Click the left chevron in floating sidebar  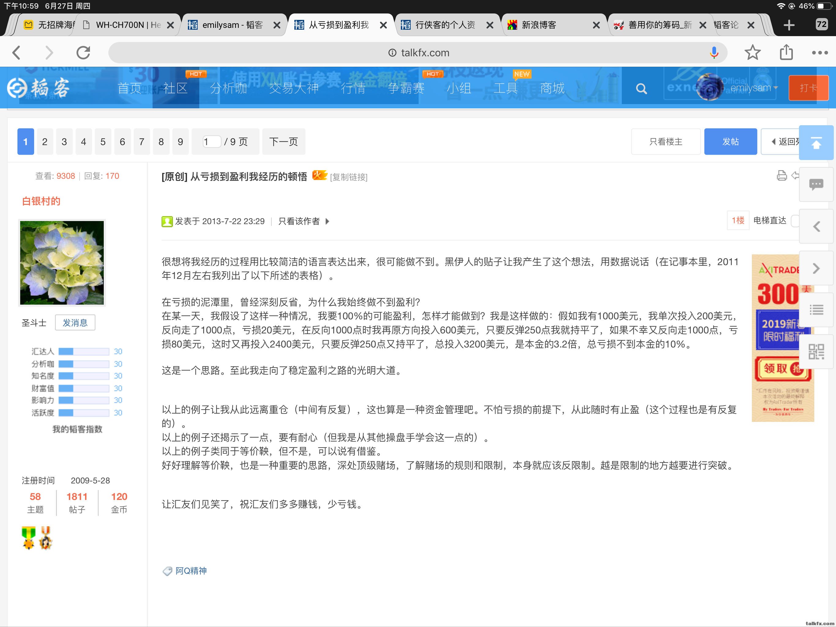click(x=816, y=227)
